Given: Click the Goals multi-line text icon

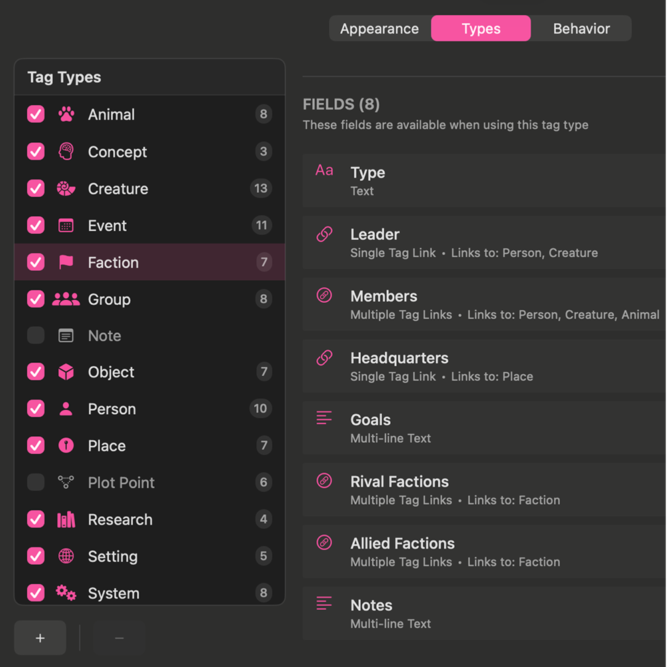Looking at the screenshot, I should click(x=324, y=418).
